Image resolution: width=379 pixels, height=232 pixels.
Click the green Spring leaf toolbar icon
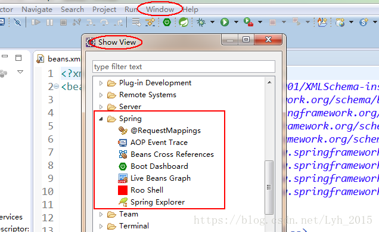pyautogui.click(x=184, y=23)
